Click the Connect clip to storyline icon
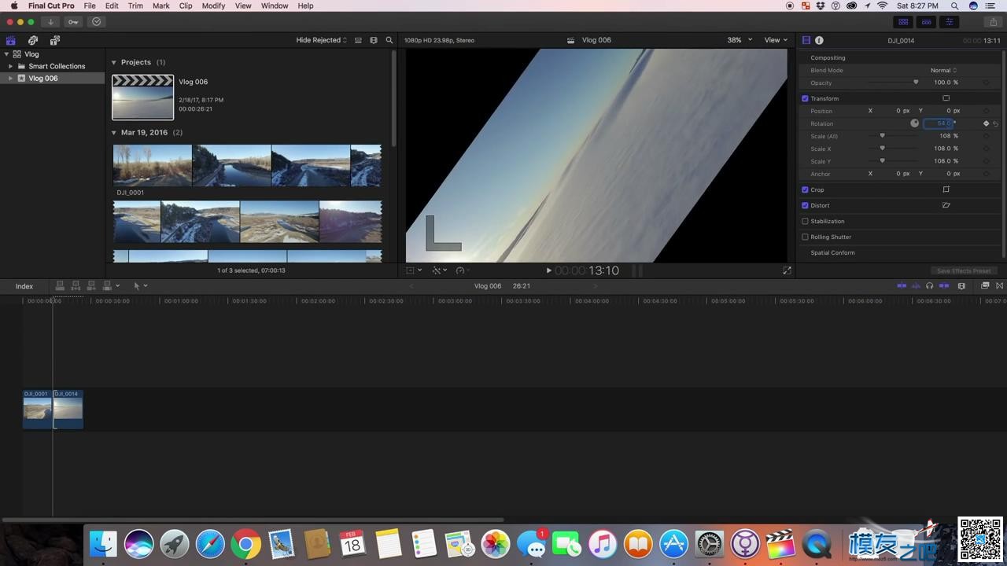The width and height of the screenshot is (1007, 566). 60,286
